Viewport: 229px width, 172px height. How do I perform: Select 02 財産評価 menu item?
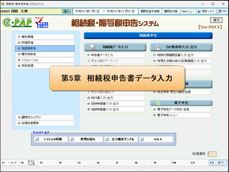[45, 43]
